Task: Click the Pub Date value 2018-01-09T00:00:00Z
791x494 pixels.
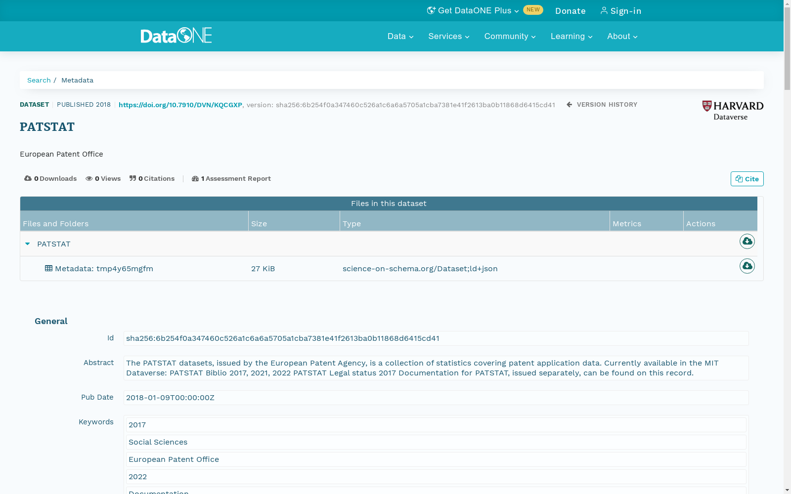Action: (x=436, y=398)
